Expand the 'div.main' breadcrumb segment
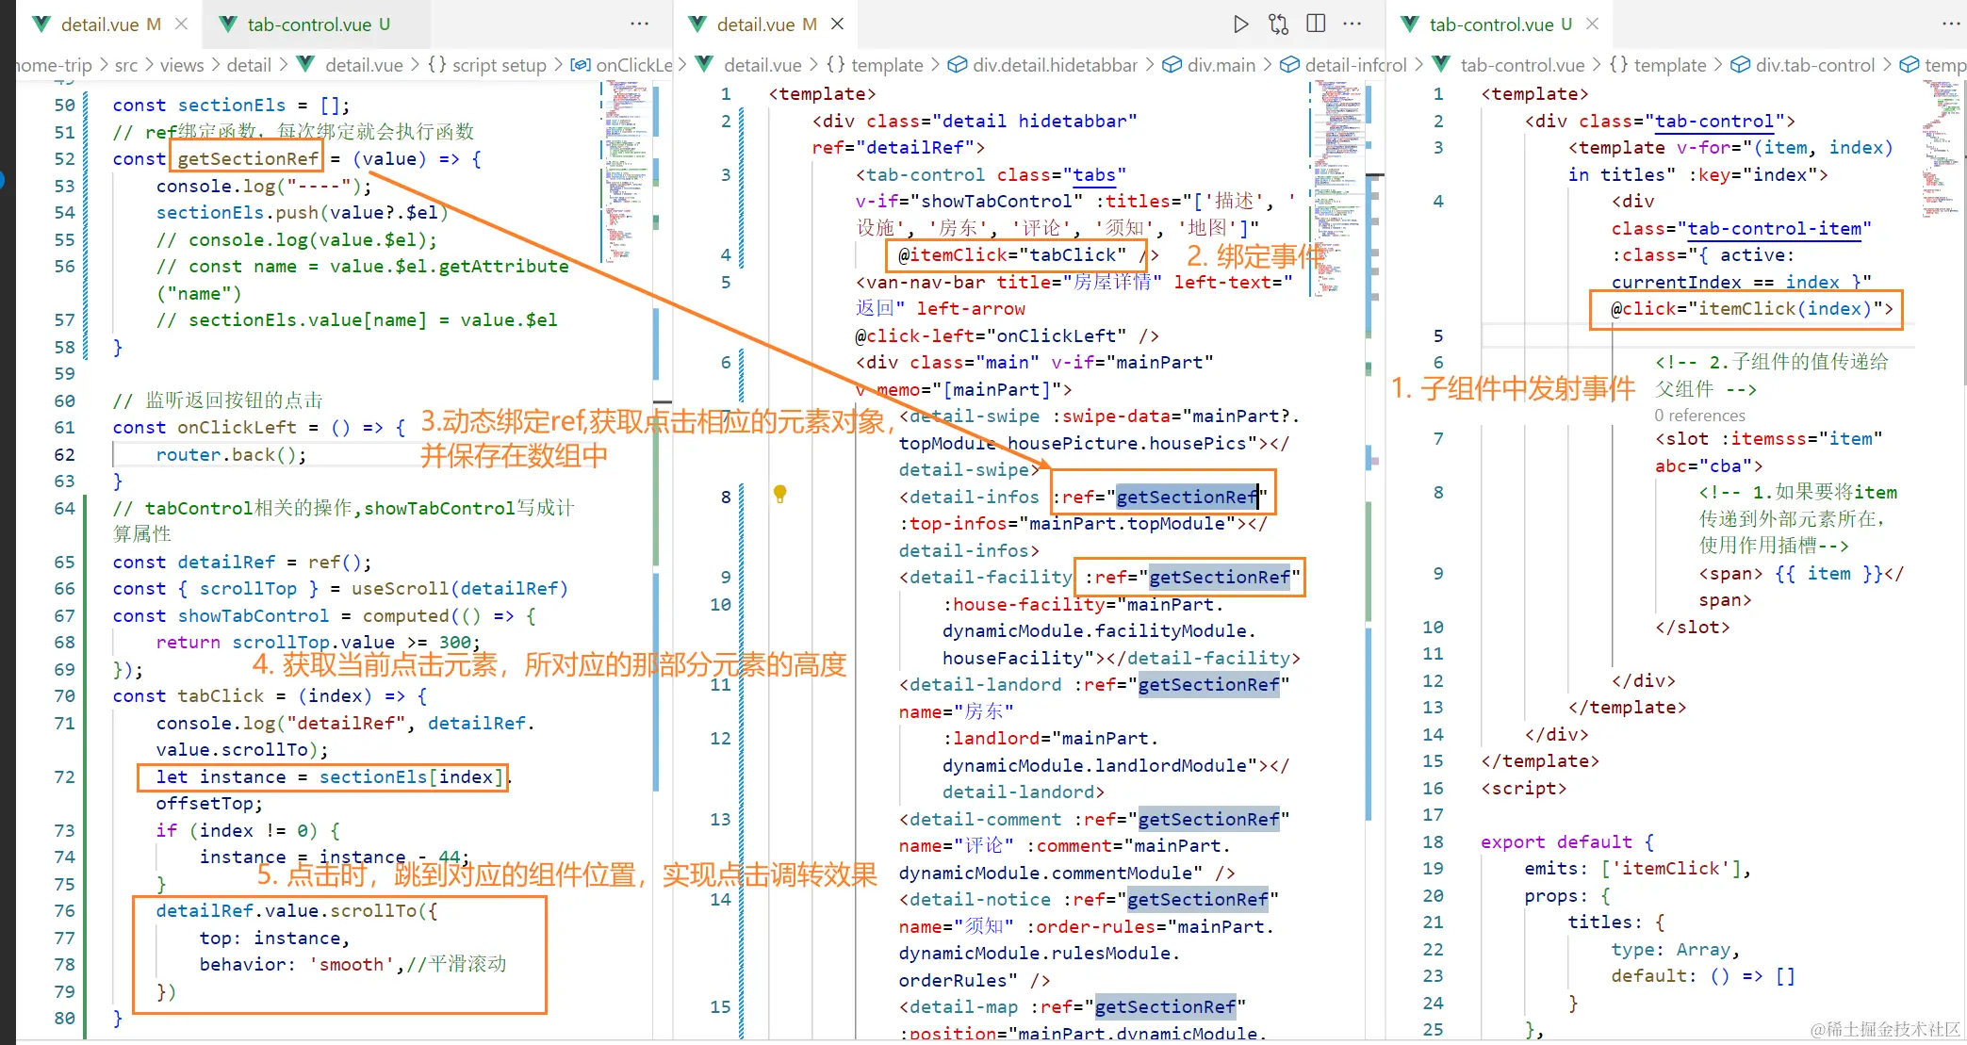The height and width of the screenshot is (1045, 1967). 1221,65
